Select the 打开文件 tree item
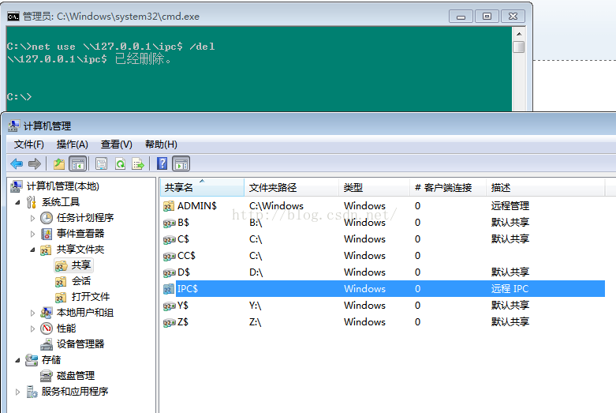The height and width of the screenshot is (413, 616). coord(91,297)
